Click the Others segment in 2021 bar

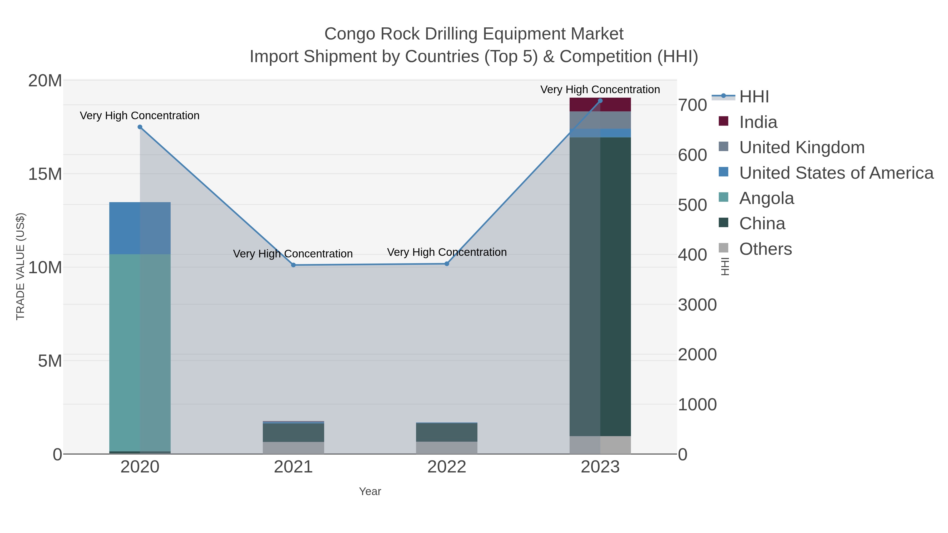point(293,448)
